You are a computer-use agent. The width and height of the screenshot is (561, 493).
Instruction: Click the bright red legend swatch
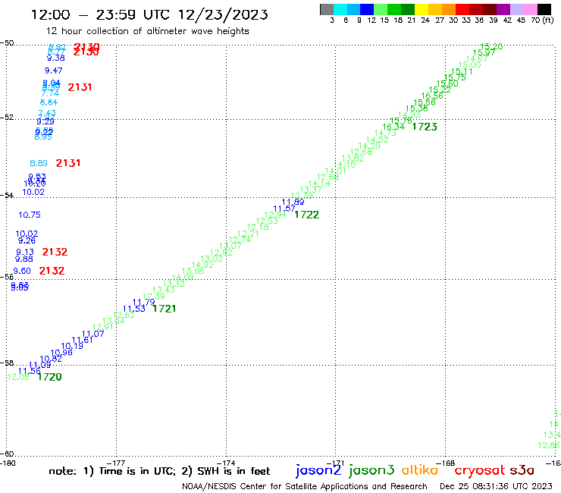[462, 9]
